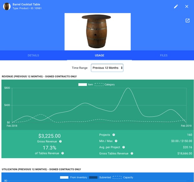Click the Barrel Cocktail Table title
The image size is (194, 182).
[x=27, y=5]
